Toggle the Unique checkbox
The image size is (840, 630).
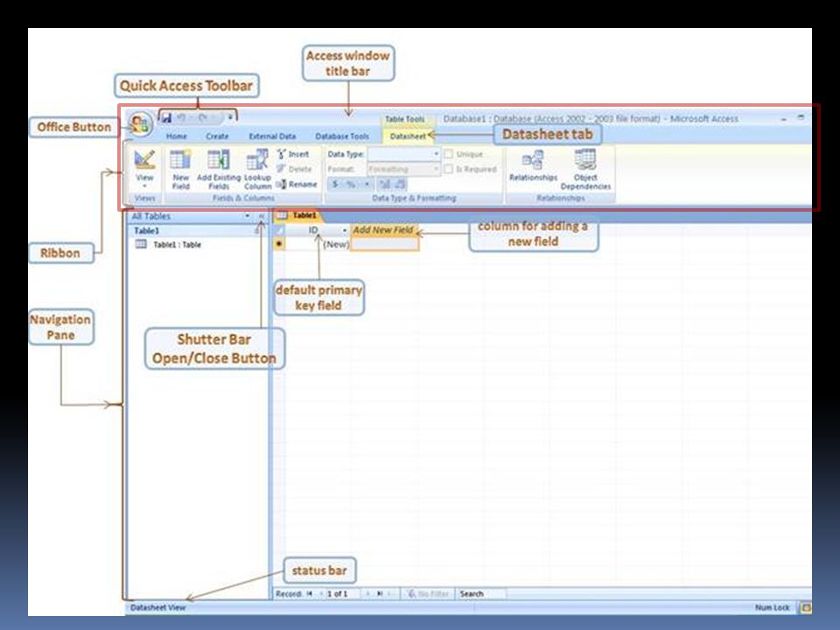click(x=449, y=154)
